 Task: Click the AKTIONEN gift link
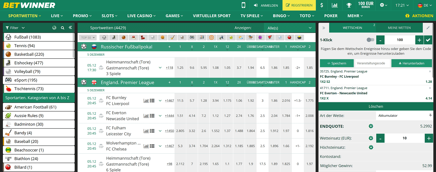click(419, 16)
